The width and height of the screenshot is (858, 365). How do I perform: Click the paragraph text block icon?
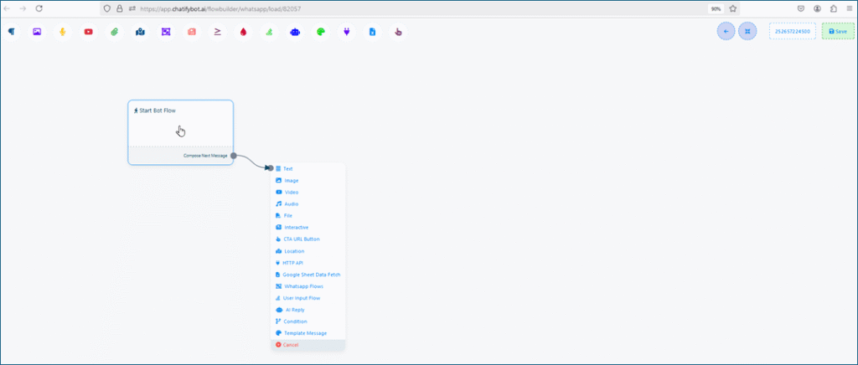click(x=12, y=32)
